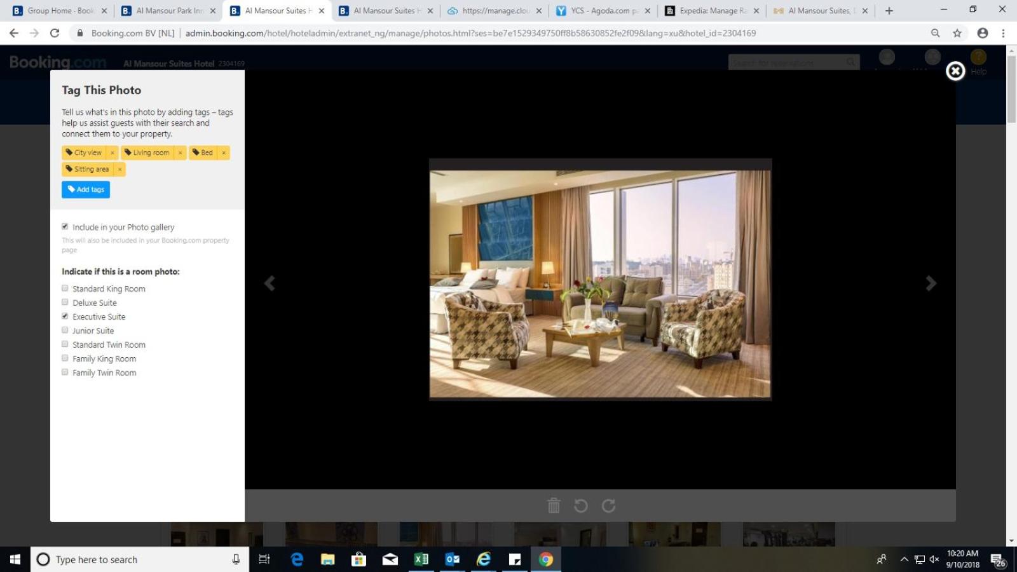Close the photo tagging overlay
Screen dimensions: 1017x572
point(955,71)
